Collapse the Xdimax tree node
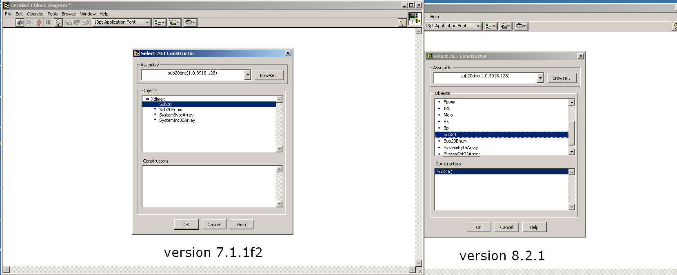Screen dimensions: 677x275 147,99
